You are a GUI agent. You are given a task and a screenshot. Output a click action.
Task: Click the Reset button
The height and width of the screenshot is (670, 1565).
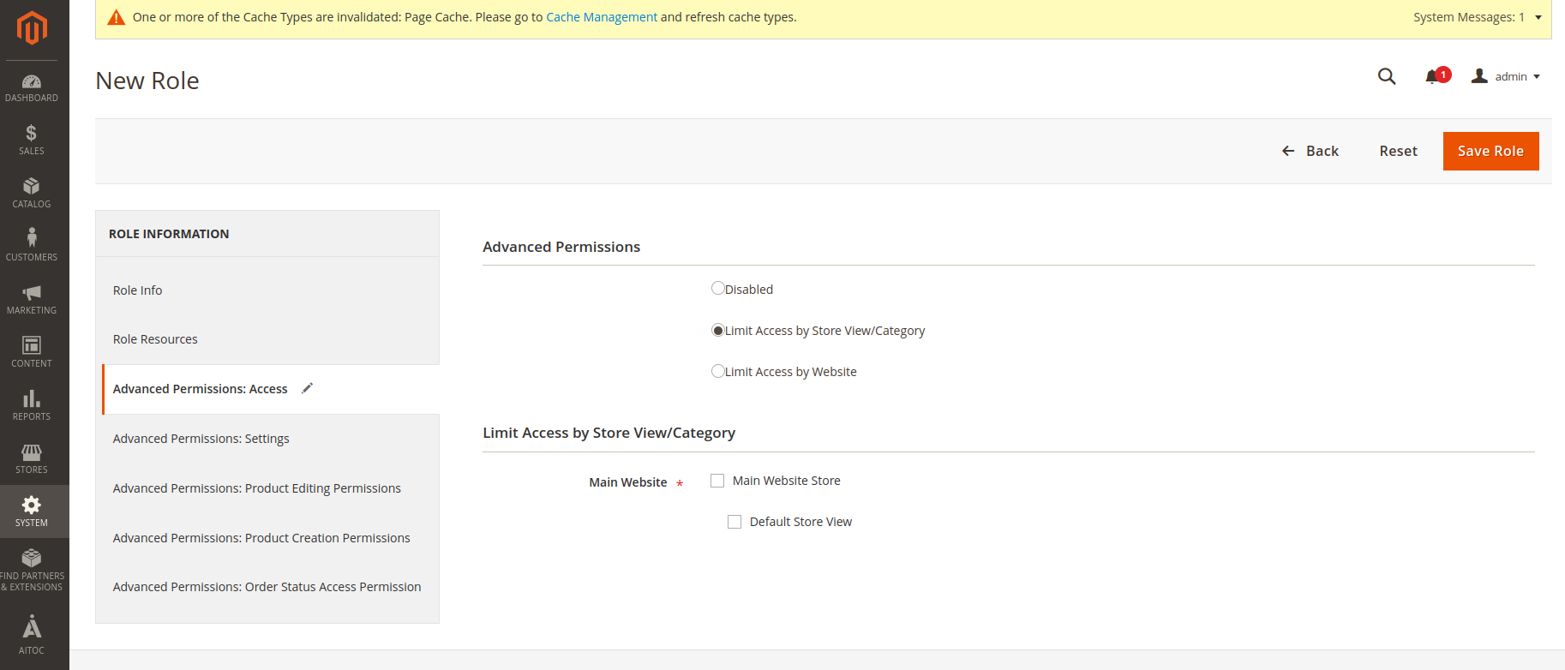coord(1398,151)
